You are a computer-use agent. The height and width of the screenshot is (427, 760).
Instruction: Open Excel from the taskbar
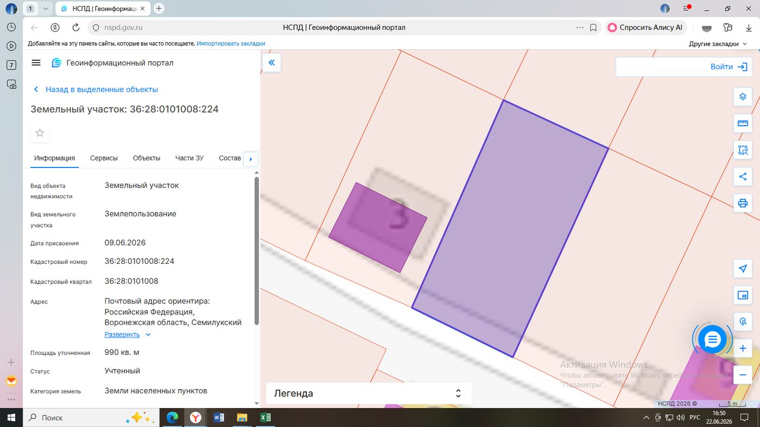(x=265, y=418)
